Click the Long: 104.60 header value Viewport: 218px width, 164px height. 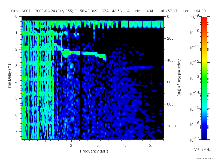(194, 11)
